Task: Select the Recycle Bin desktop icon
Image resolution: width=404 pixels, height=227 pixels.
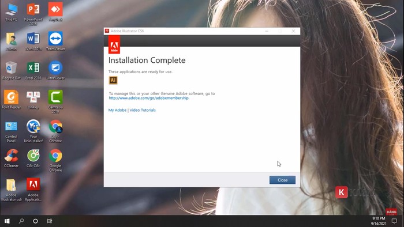Action: (x=11, y=71)
